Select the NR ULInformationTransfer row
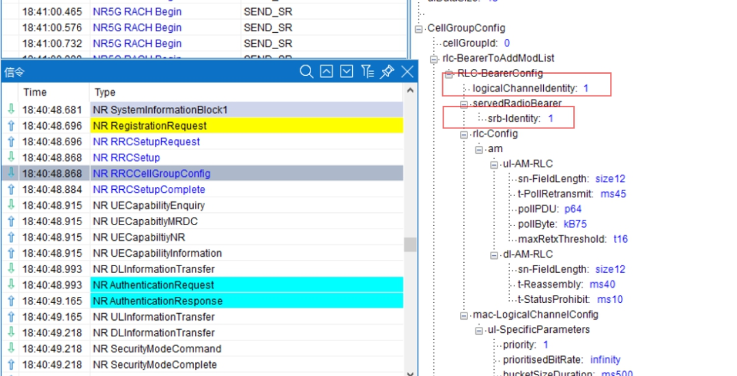This screenshot has width=737, height=376. [202, 317]
